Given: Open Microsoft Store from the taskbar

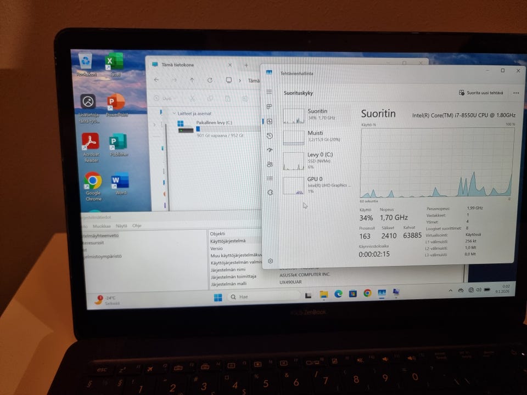Looking at the screenshot, I should (x=352, y=294).
